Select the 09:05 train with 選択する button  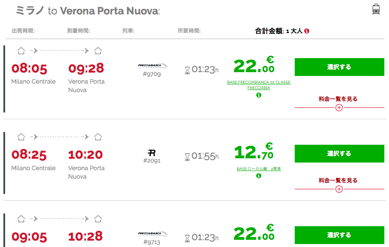339,235
